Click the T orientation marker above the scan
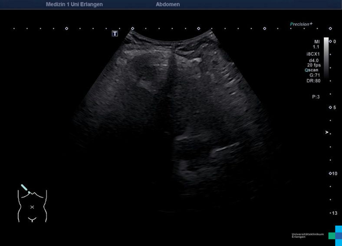Viewport: 342px width, 246px height. [115, 33]
